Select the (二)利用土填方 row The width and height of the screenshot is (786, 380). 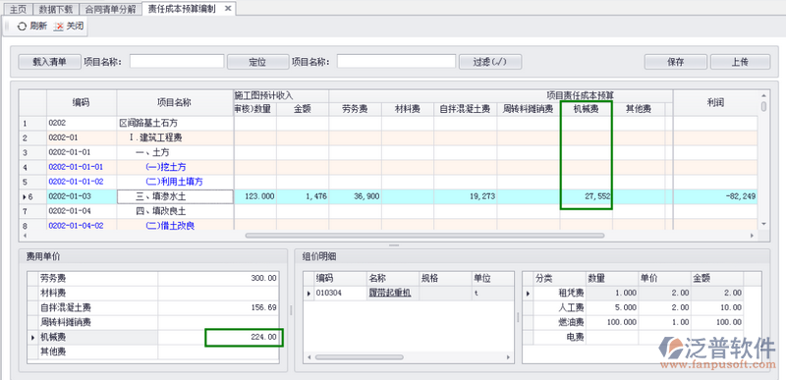(x=388, y=182)
